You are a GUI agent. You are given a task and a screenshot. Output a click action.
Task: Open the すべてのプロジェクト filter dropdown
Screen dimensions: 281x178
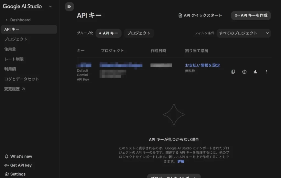tap(244, 33)
